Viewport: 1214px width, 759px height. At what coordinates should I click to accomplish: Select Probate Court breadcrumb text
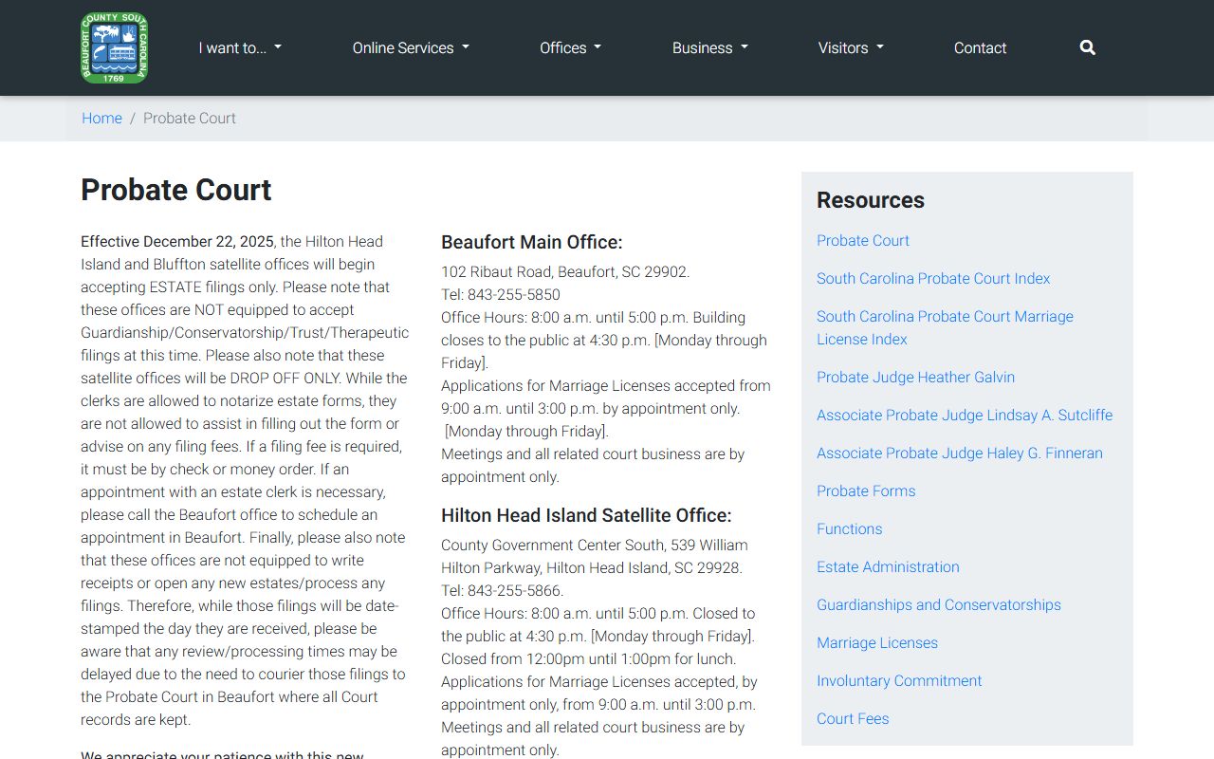(190, 118)
